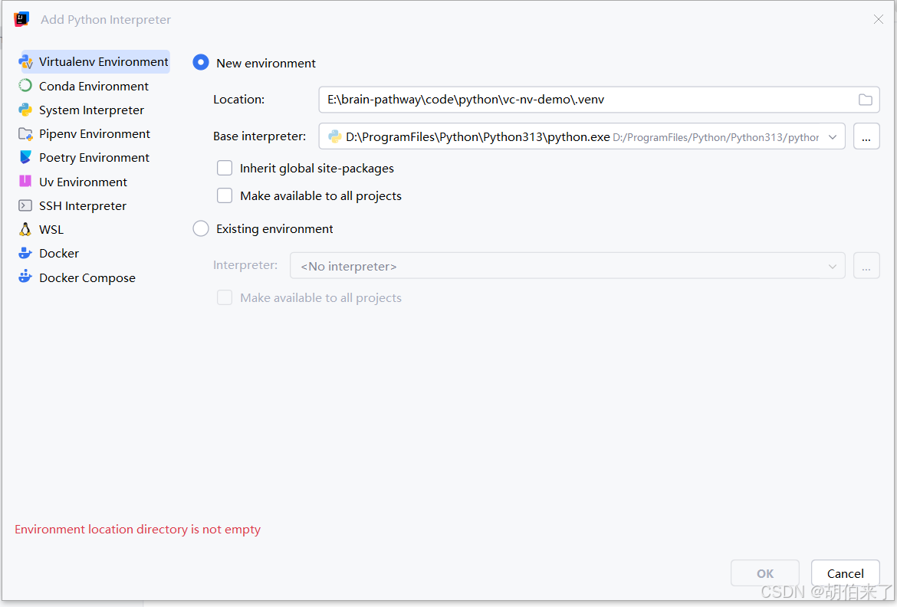
Task: Click the Location label
Action: pos(238,100)
